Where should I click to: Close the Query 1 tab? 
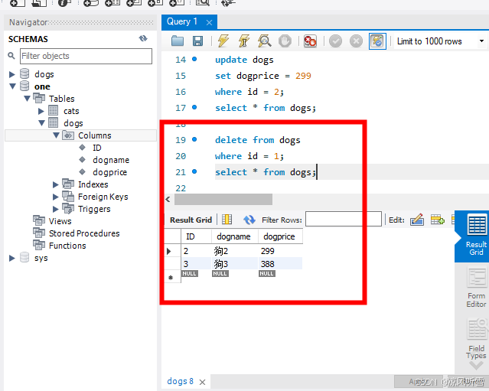[209, 22]
